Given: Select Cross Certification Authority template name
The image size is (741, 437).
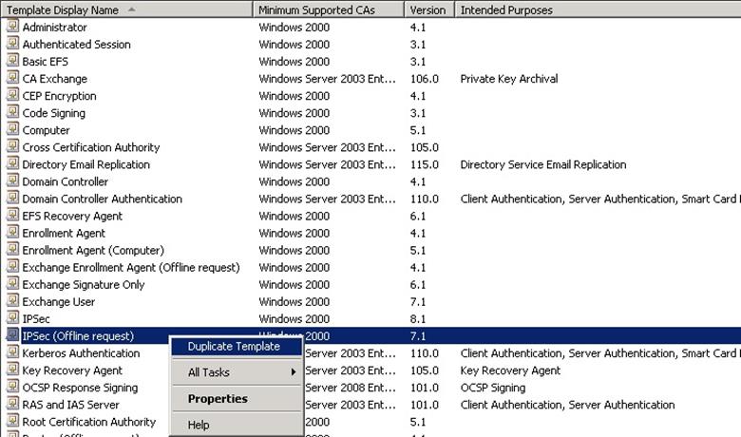Looking at the screenshot, I should [91, 147].
